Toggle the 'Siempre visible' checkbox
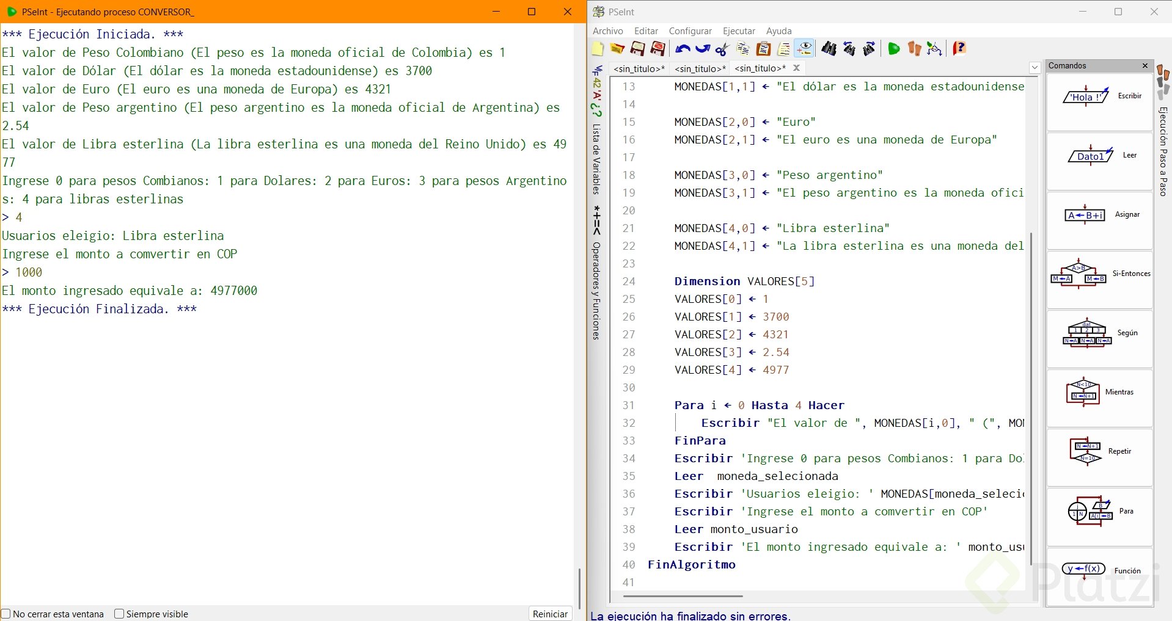Image resolution: width=1172 pixels, height=621 pixels. pos(119,614)
